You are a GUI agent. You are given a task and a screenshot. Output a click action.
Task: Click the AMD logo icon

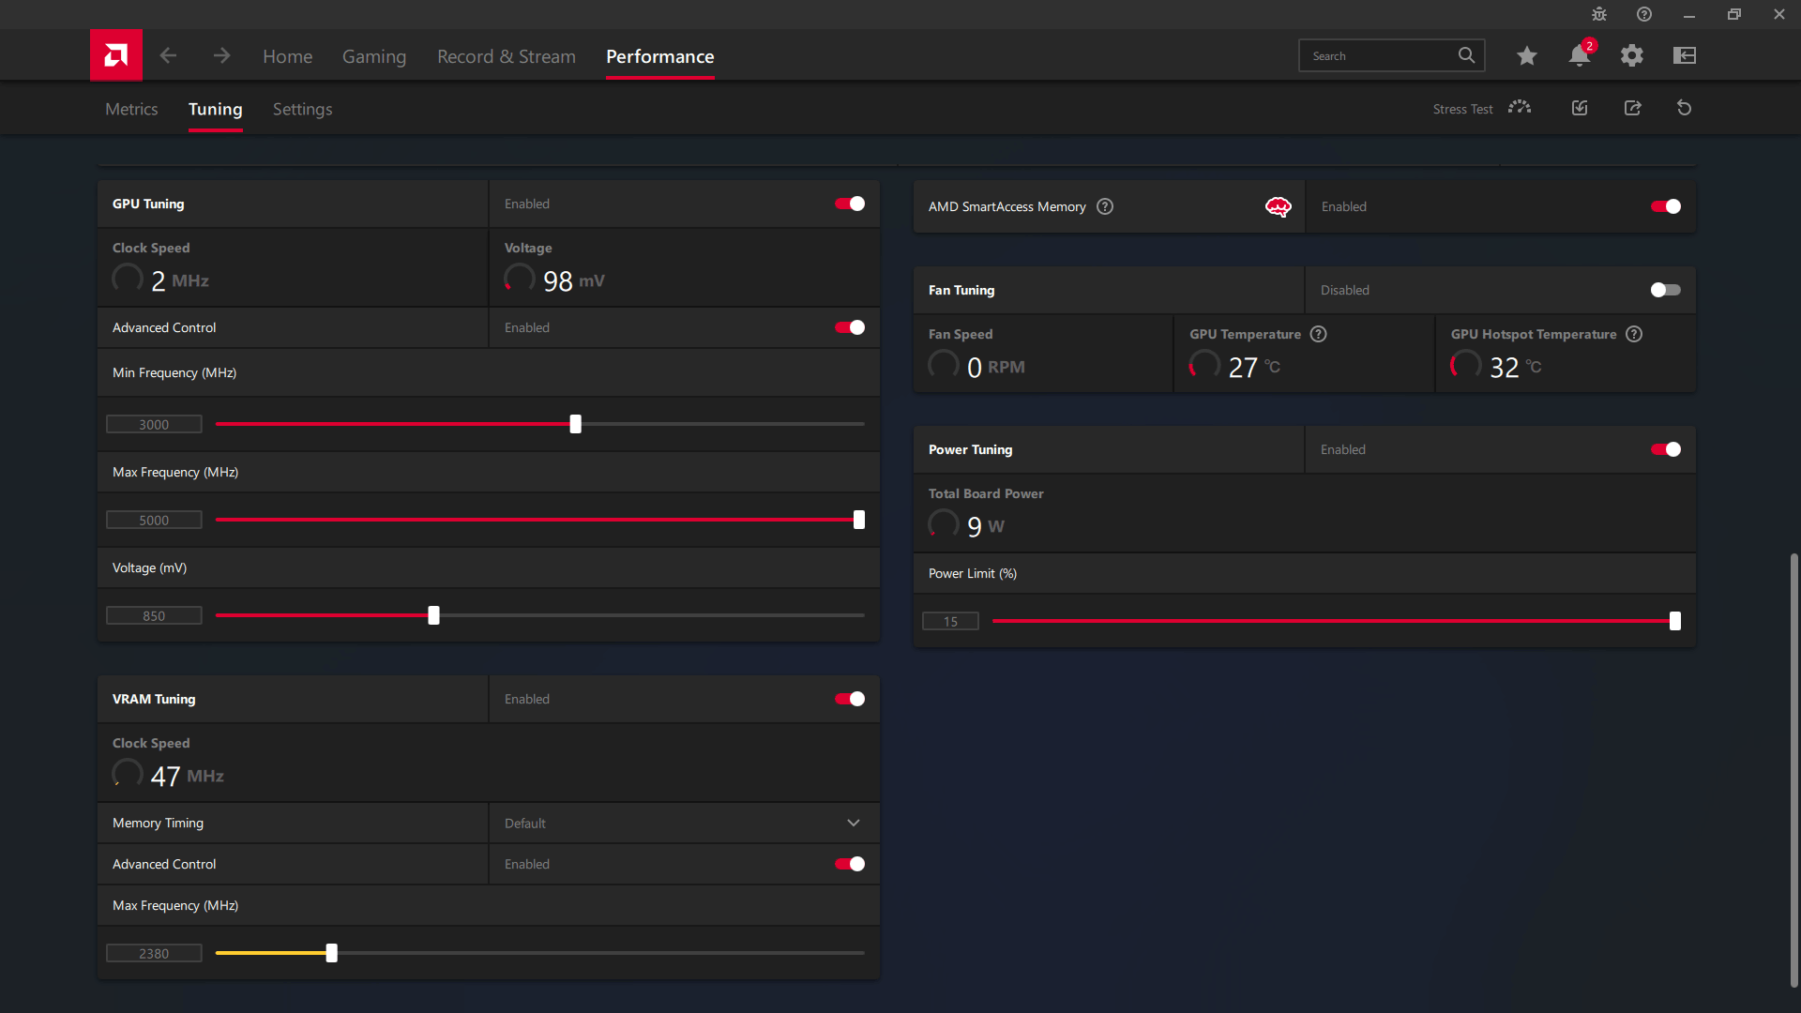click(115, 55)
